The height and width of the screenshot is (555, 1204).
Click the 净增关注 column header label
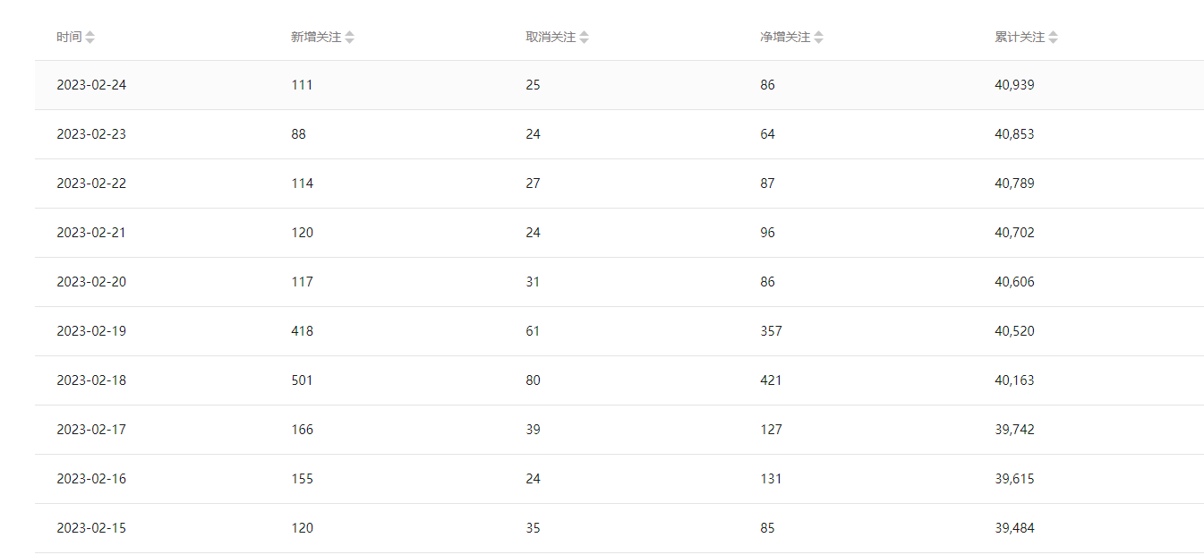(785, 38)
